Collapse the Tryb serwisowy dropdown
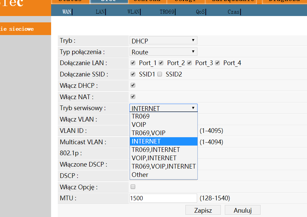Viewport: 307px width, 217px height. coord(163,108)
